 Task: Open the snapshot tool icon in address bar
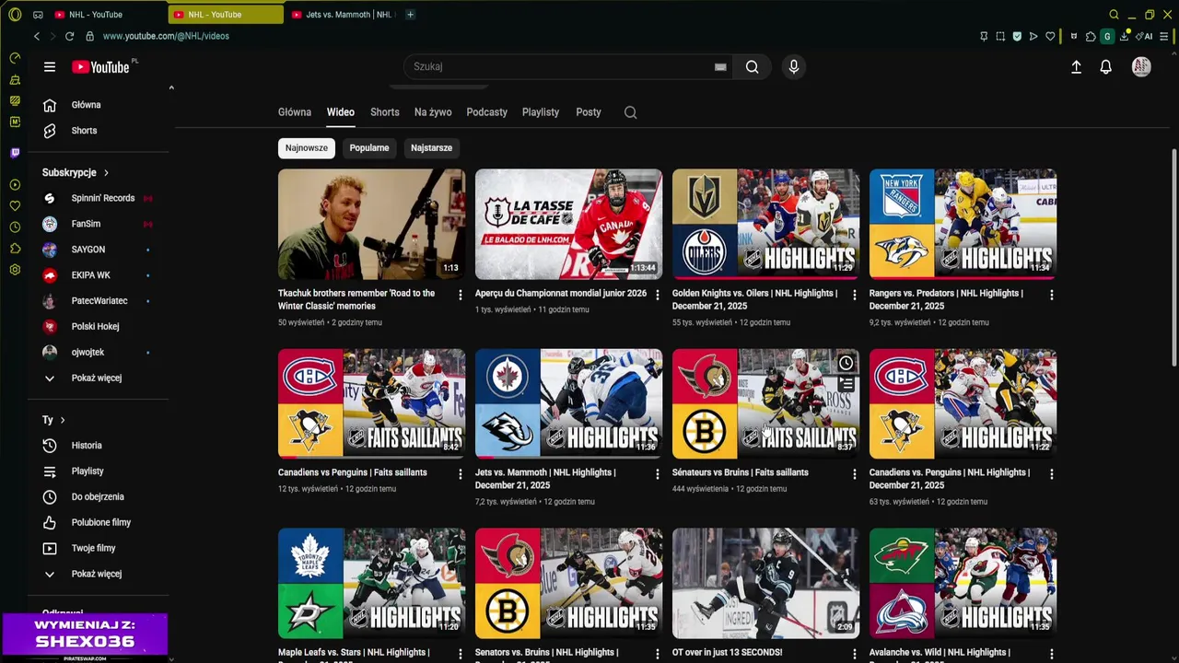click(x=1000, y=36)
